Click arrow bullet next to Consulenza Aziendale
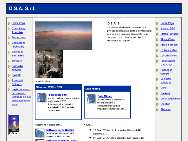This screenshot has height=141, width=188. click(9, 29)
